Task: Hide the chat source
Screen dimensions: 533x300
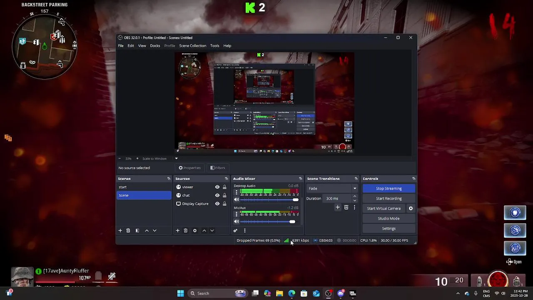Action: tap(217, 195)
